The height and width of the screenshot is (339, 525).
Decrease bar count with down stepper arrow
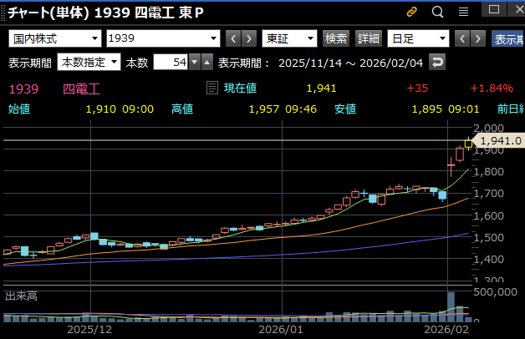pos(195,63)
